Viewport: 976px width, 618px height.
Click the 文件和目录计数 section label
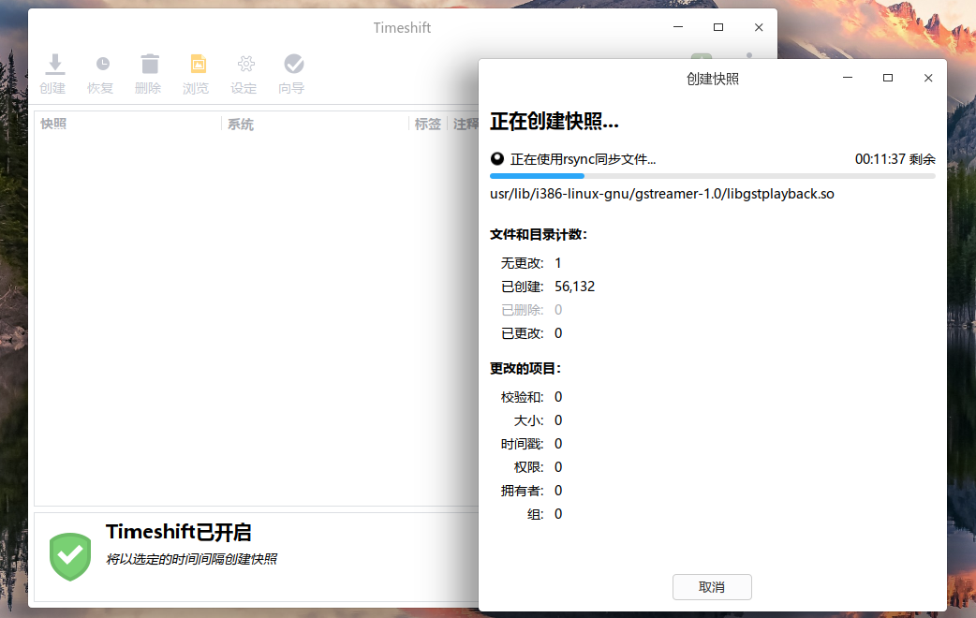(539, 235)
